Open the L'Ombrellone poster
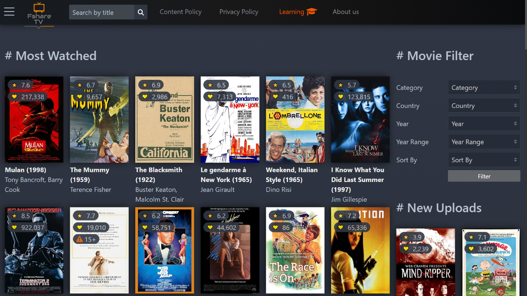This screenshot has width=527, height=296. coord(295,120)
